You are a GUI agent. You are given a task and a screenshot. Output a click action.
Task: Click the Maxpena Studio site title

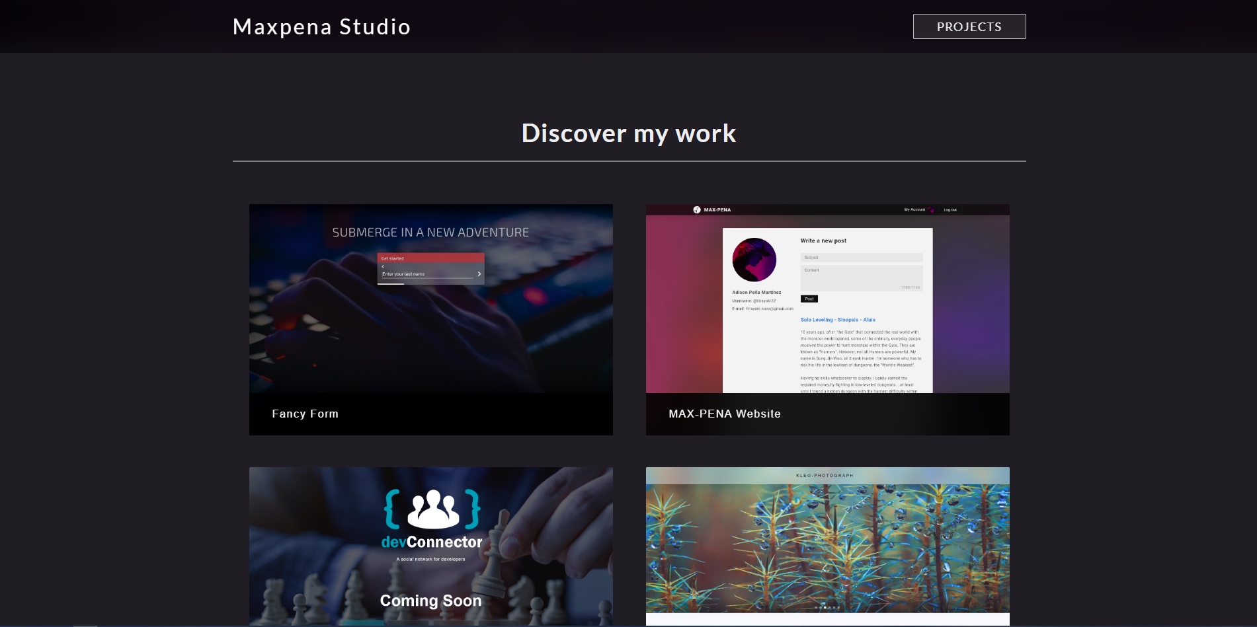pyautogui.click(x=321, y=26)
